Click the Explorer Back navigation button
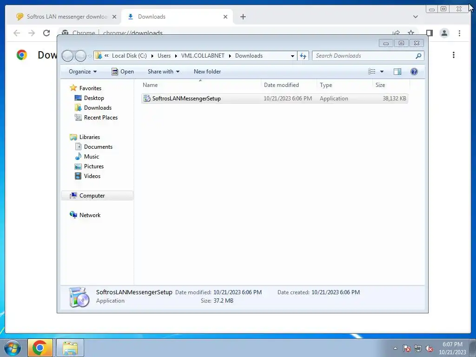Viewport: 476px width, 357px height. tap(67, 56)
